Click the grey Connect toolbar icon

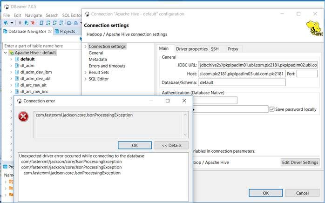pos(20,23)
